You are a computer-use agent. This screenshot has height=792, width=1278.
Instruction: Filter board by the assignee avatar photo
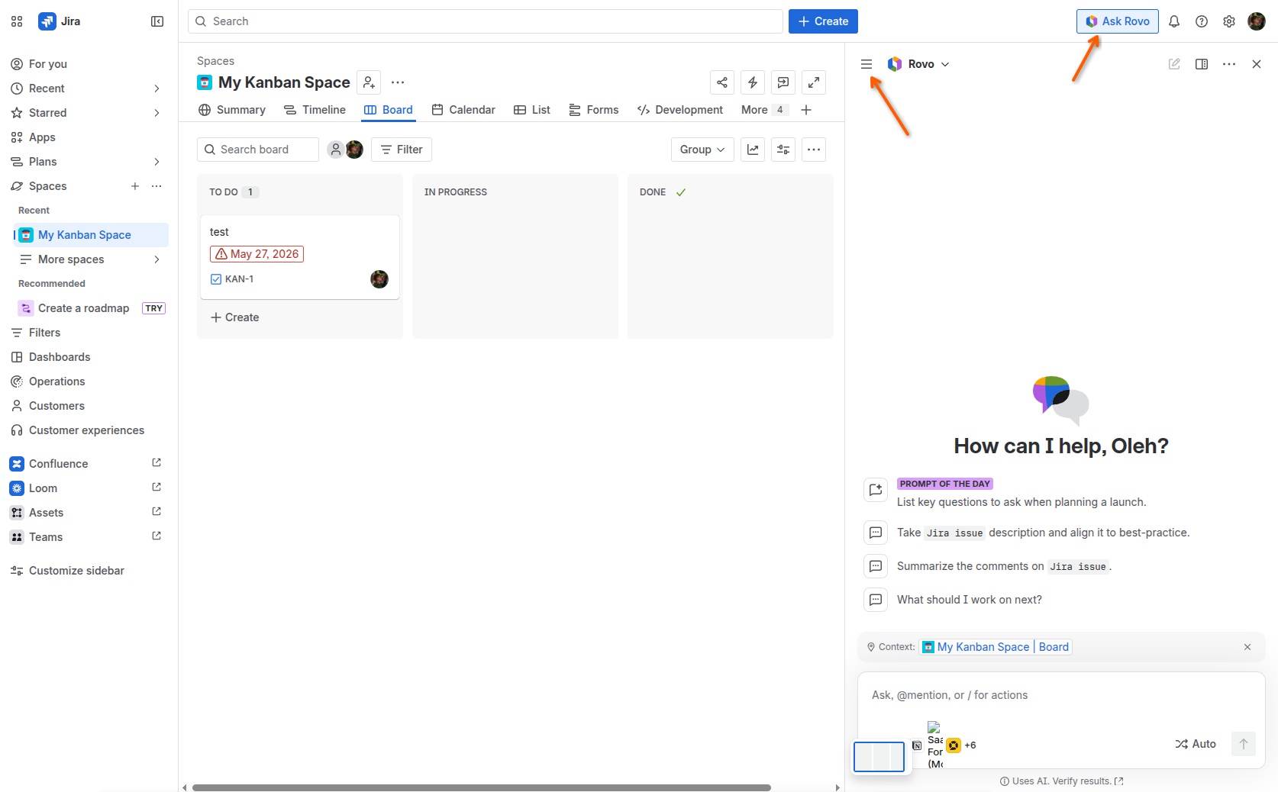tap(354, 150)
